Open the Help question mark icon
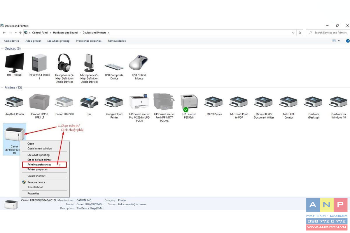The height and width of the screenshot is (233, 350). (x=348, y=41)
